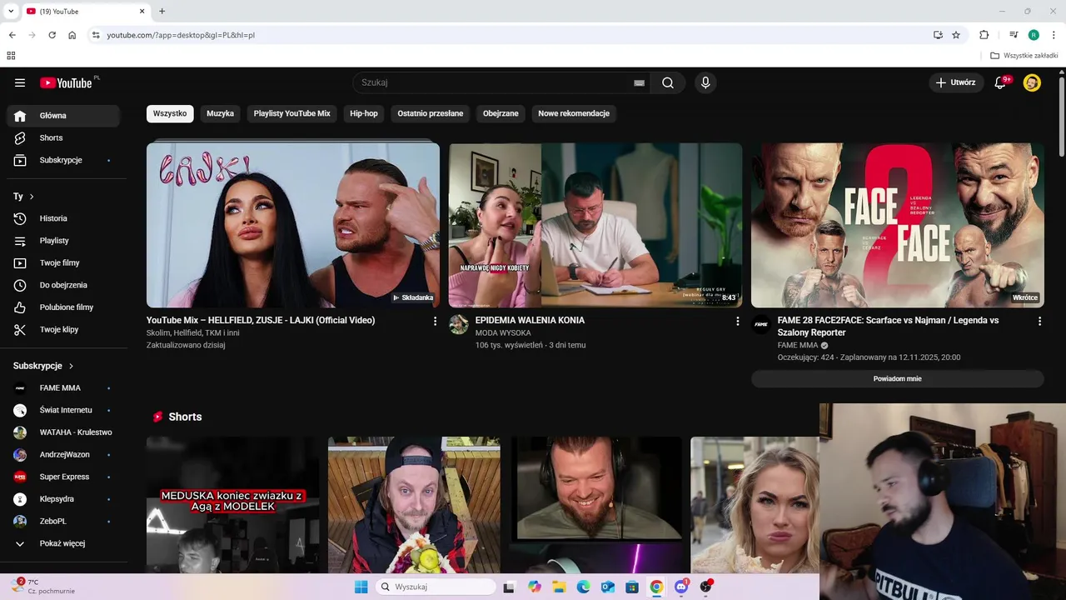Open Polubione filmy in the sidebar

(x=63, y=307)
